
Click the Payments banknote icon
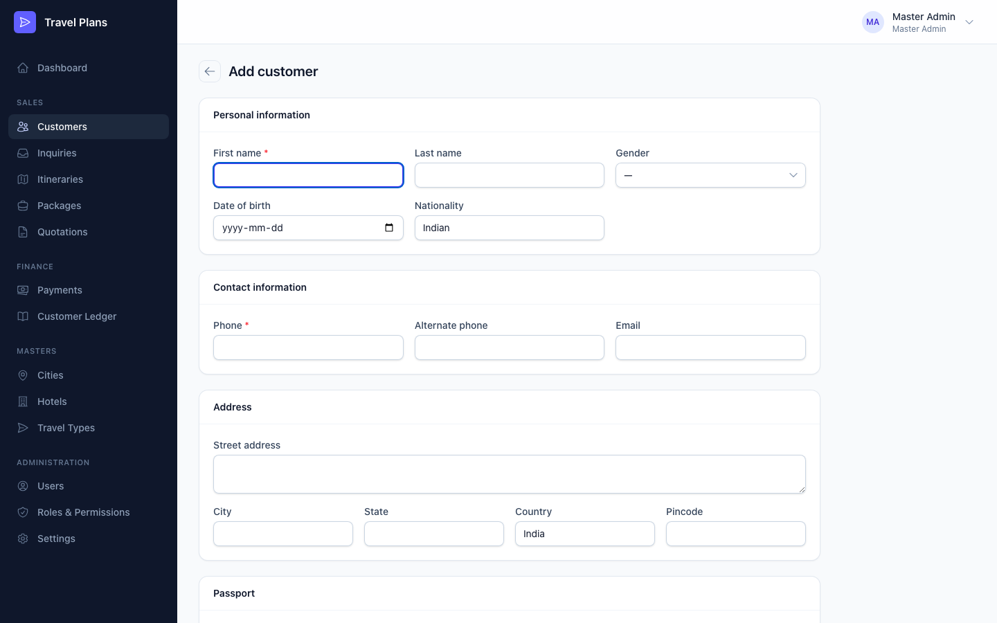[23, 290]
